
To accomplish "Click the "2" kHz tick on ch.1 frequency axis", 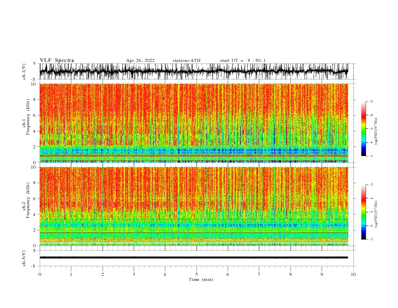I will (35, 147).
